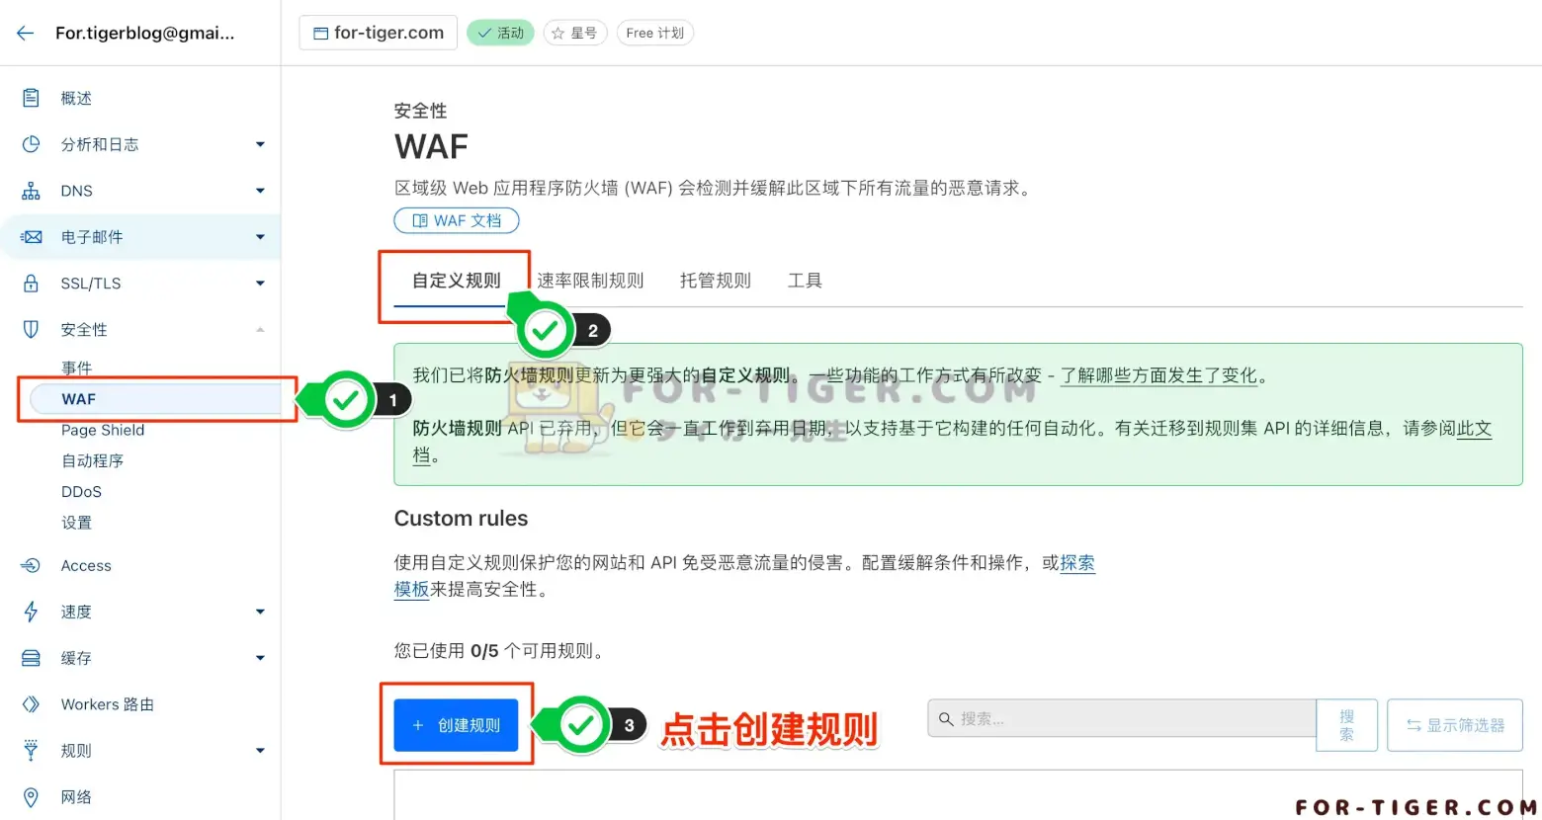The width and height of the screenshot is (1542, 820).
Task: Click the DNS network icon in sidebar
Action: coord(31,191)
